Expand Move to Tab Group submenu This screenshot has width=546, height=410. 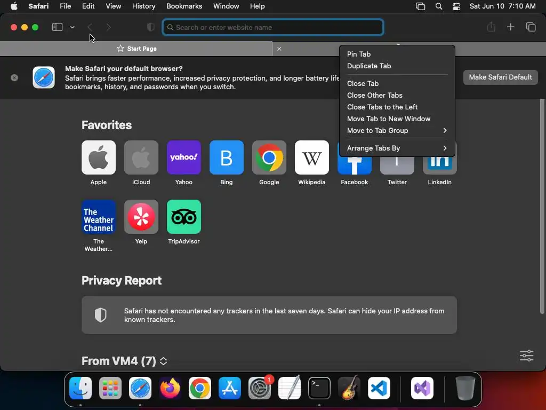click(x=397, y=131)
